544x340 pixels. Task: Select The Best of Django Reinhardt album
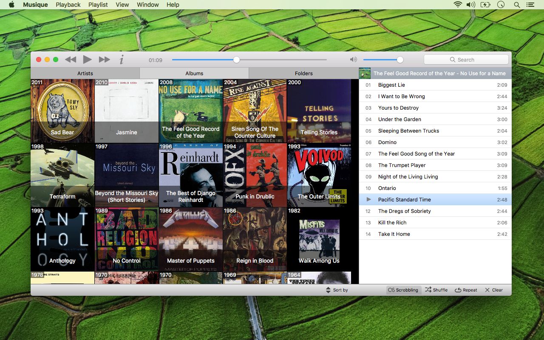(x=191, y=175)
